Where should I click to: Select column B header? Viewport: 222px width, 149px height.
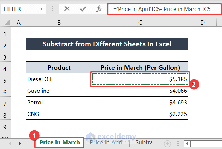[x=59, y=23]
